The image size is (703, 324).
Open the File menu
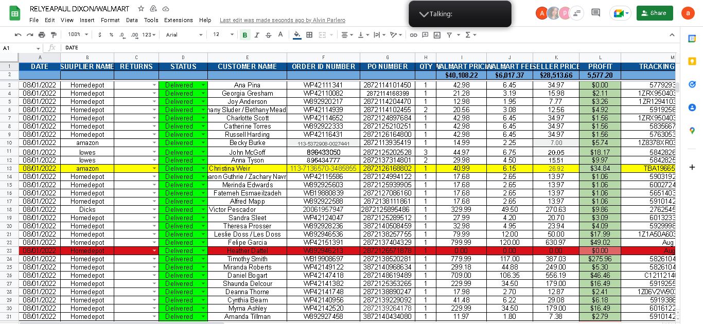tap(34, 20)
